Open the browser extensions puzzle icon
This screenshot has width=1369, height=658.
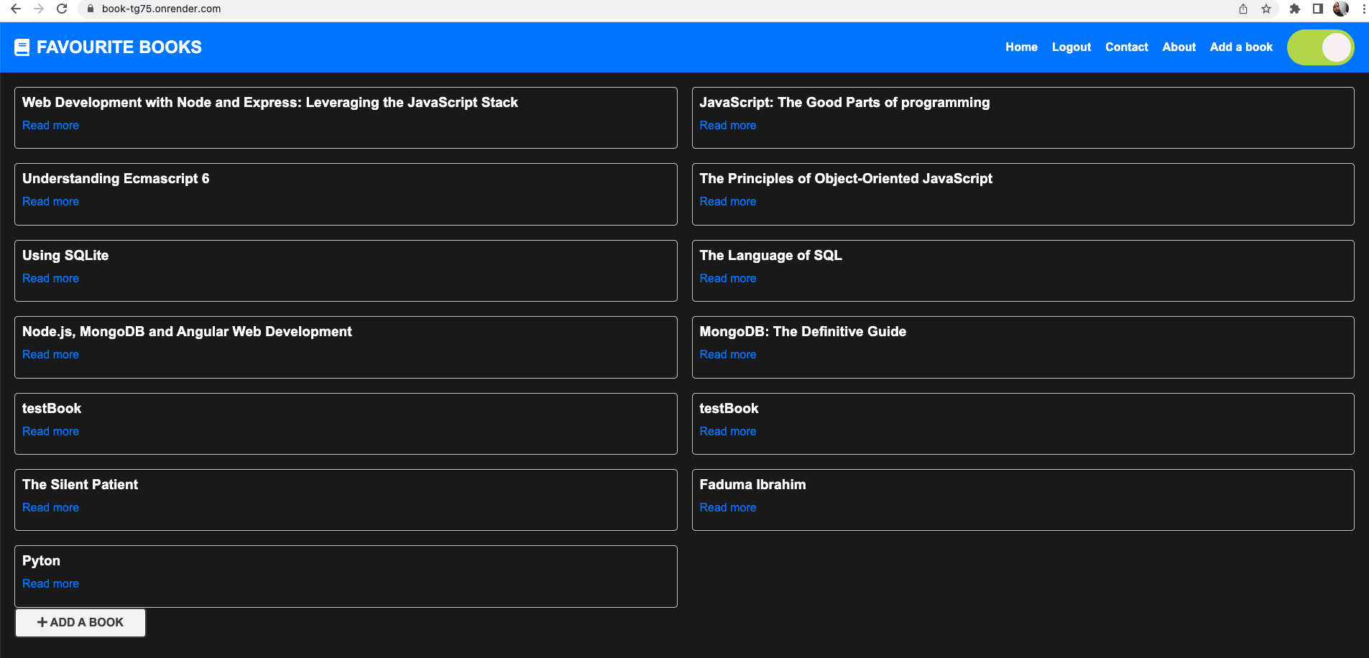pos(1294,9)
